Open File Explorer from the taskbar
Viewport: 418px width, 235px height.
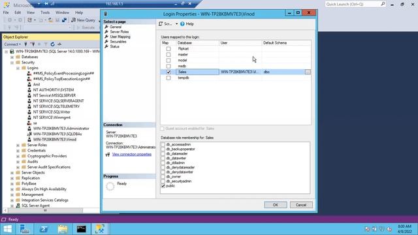click(x=63, y=229)
